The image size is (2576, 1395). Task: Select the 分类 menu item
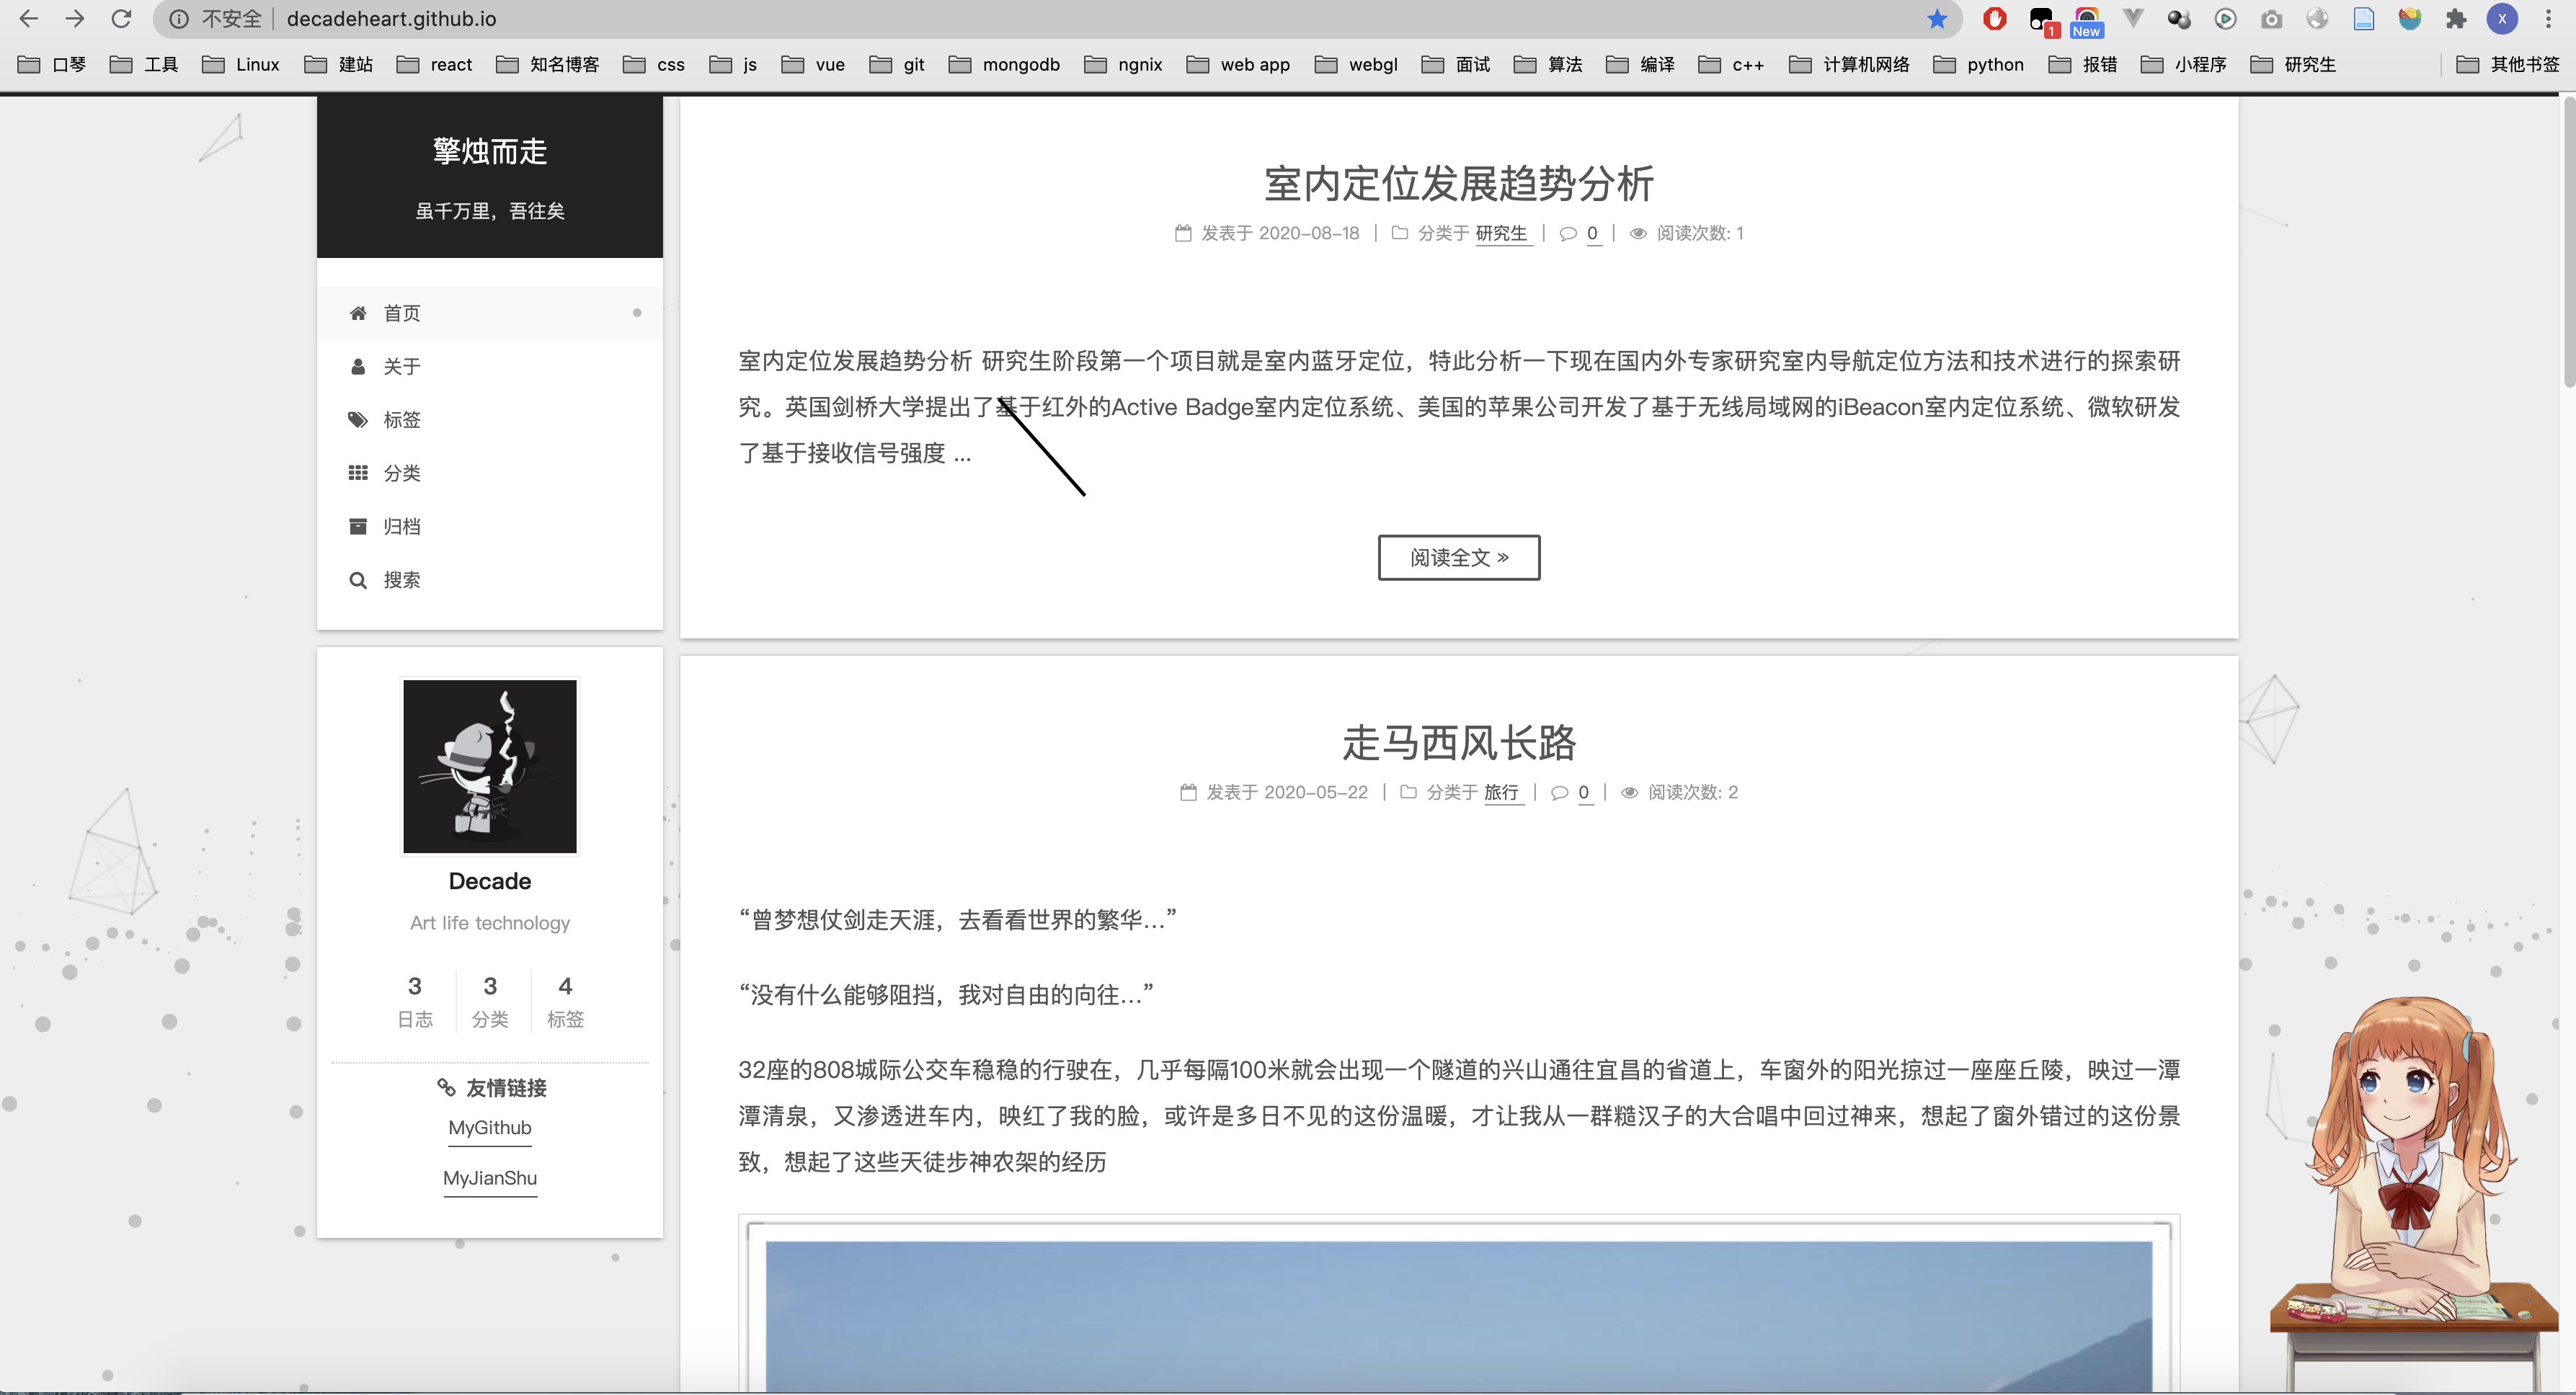[x=490, y=473]
